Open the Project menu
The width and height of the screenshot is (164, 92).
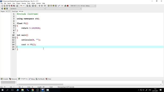pos(18,3)
